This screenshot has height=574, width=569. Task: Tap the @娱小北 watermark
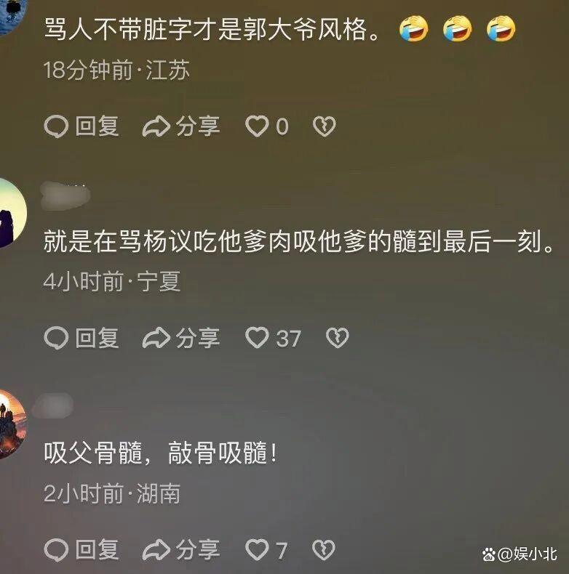pos(520,554)
